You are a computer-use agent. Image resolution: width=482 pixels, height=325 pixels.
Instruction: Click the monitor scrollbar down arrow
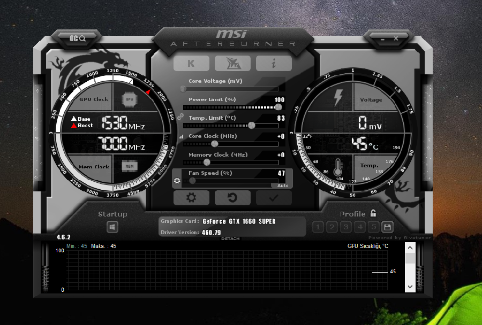tap(410, 287)
